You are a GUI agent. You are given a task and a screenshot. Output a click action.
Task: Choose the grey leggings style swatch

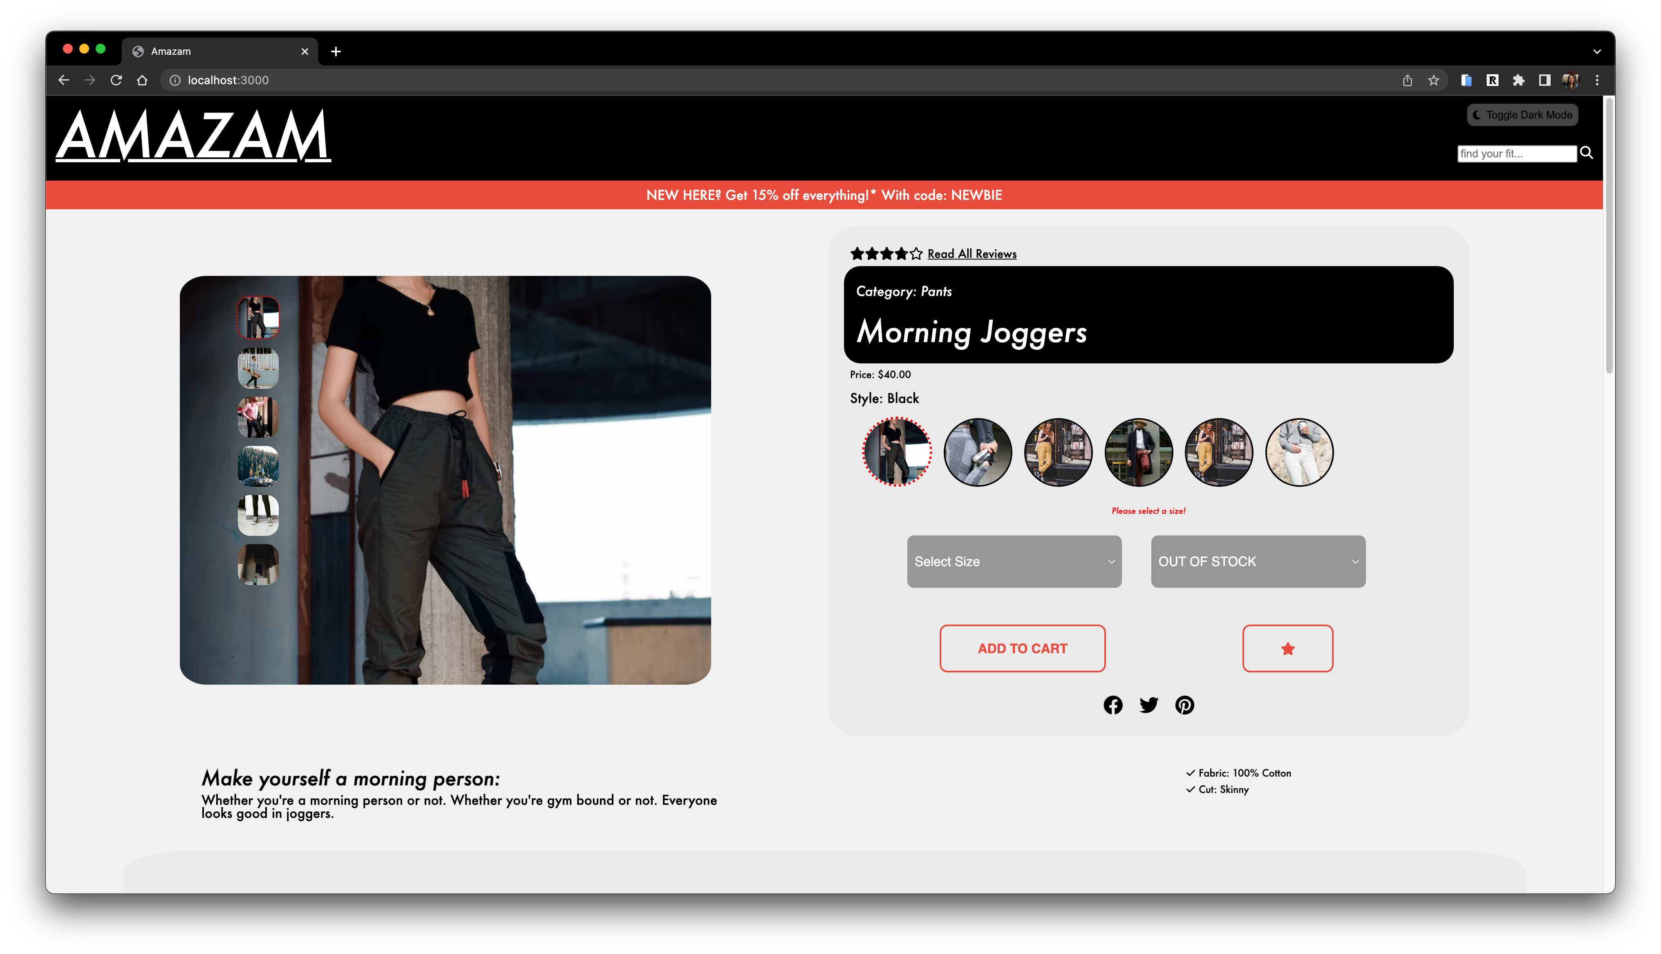(x=977, y=452)
